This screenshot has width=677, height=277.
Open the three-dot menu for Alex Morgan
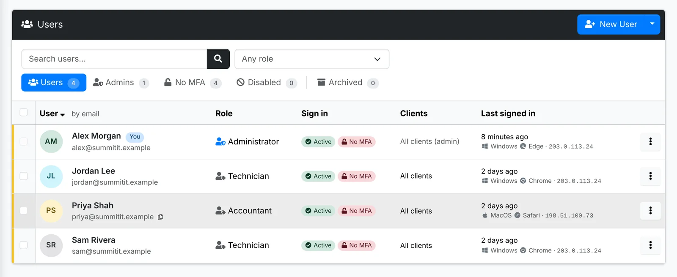tap(650, 141)
